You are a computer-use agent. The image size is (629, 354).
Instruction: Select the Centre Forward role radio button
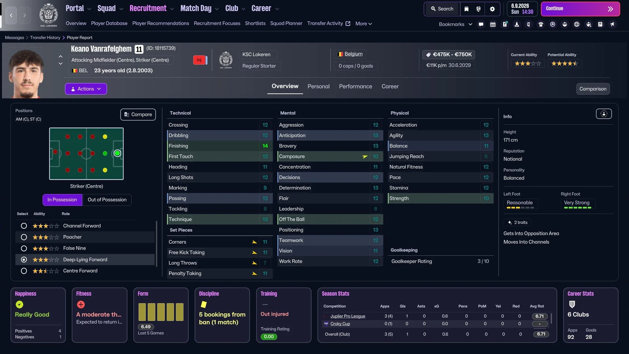[x=24, y=271]
